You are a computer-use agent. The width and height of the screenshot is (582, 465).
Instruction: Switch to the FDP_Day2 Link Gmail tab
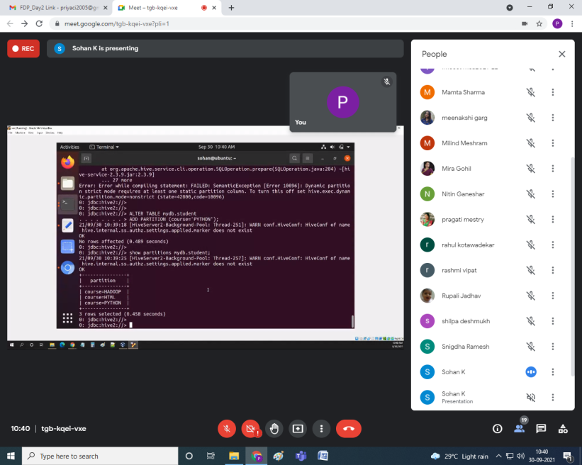[x=55, y=7]
